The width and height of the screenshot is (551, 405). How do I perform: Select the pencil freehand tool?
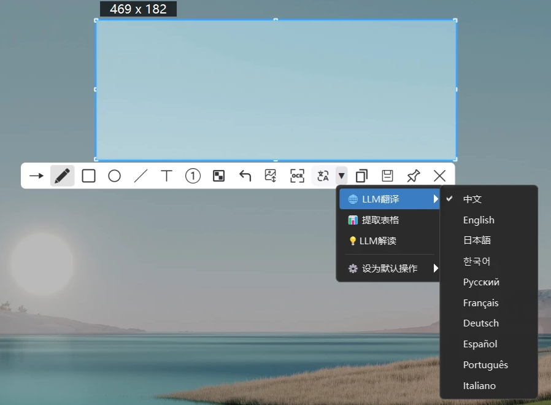click(x=62, y=176)
